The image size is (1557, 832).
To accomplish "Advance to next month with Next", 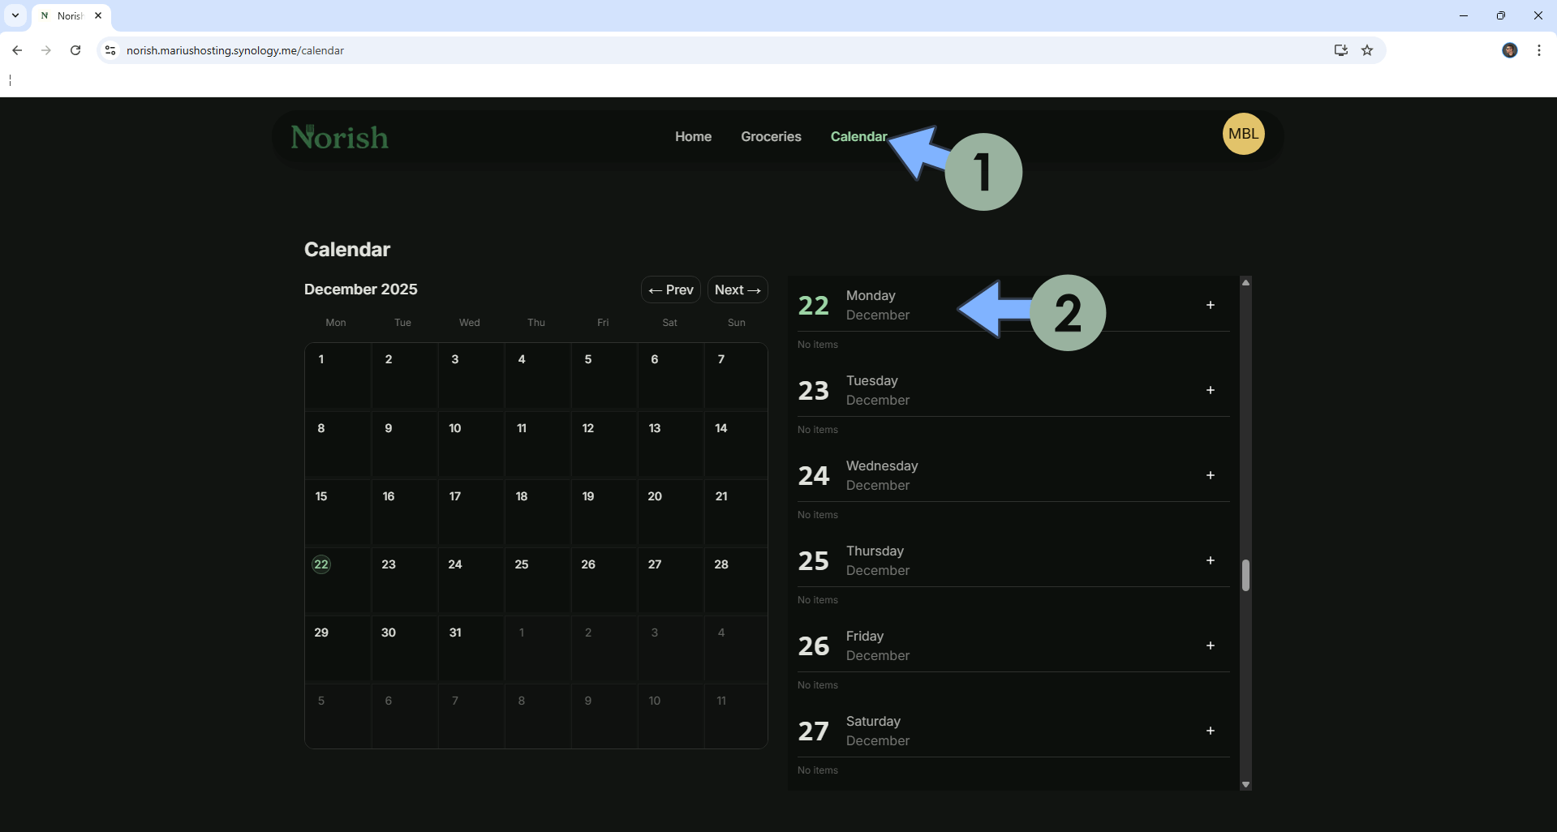I will [x=737, y=289].
